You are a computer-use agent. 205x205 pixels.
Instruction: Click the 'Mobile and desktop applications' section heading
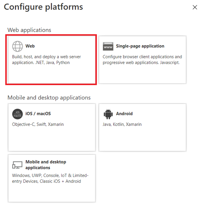tap(49, 98)
